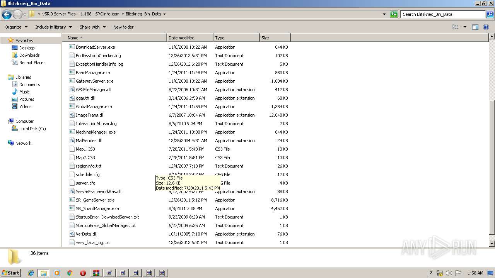Open Chrome from the taskbar

coord(70,273)
